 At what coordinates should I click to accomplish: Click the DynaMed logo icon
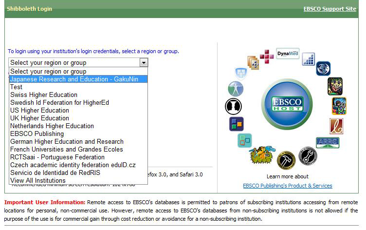pos(288,54)
